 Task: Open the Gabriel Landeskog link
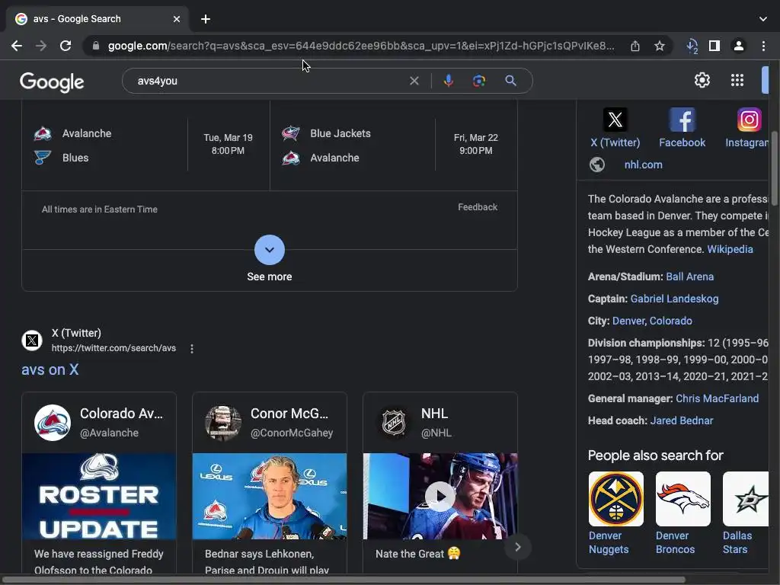coord(674,299)
